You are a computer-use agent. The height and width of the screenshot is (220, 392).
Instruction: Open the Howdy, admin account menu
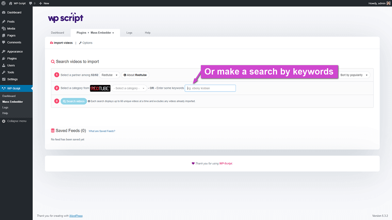click(x=379, y=3)
